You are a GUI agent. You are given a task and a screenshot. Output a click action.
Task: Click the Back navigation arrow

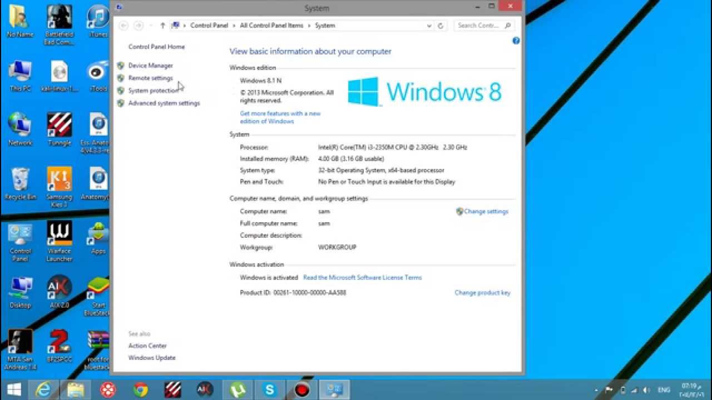pos(123,26)
